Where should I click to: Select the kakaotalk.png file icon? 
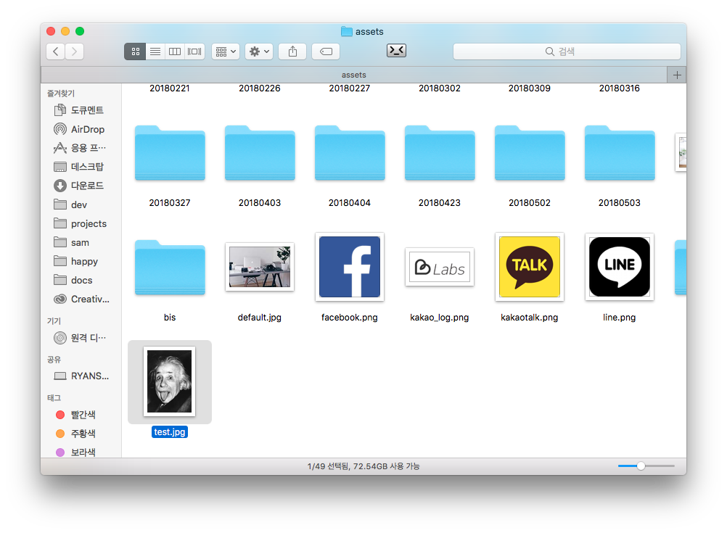click(529, 267)
